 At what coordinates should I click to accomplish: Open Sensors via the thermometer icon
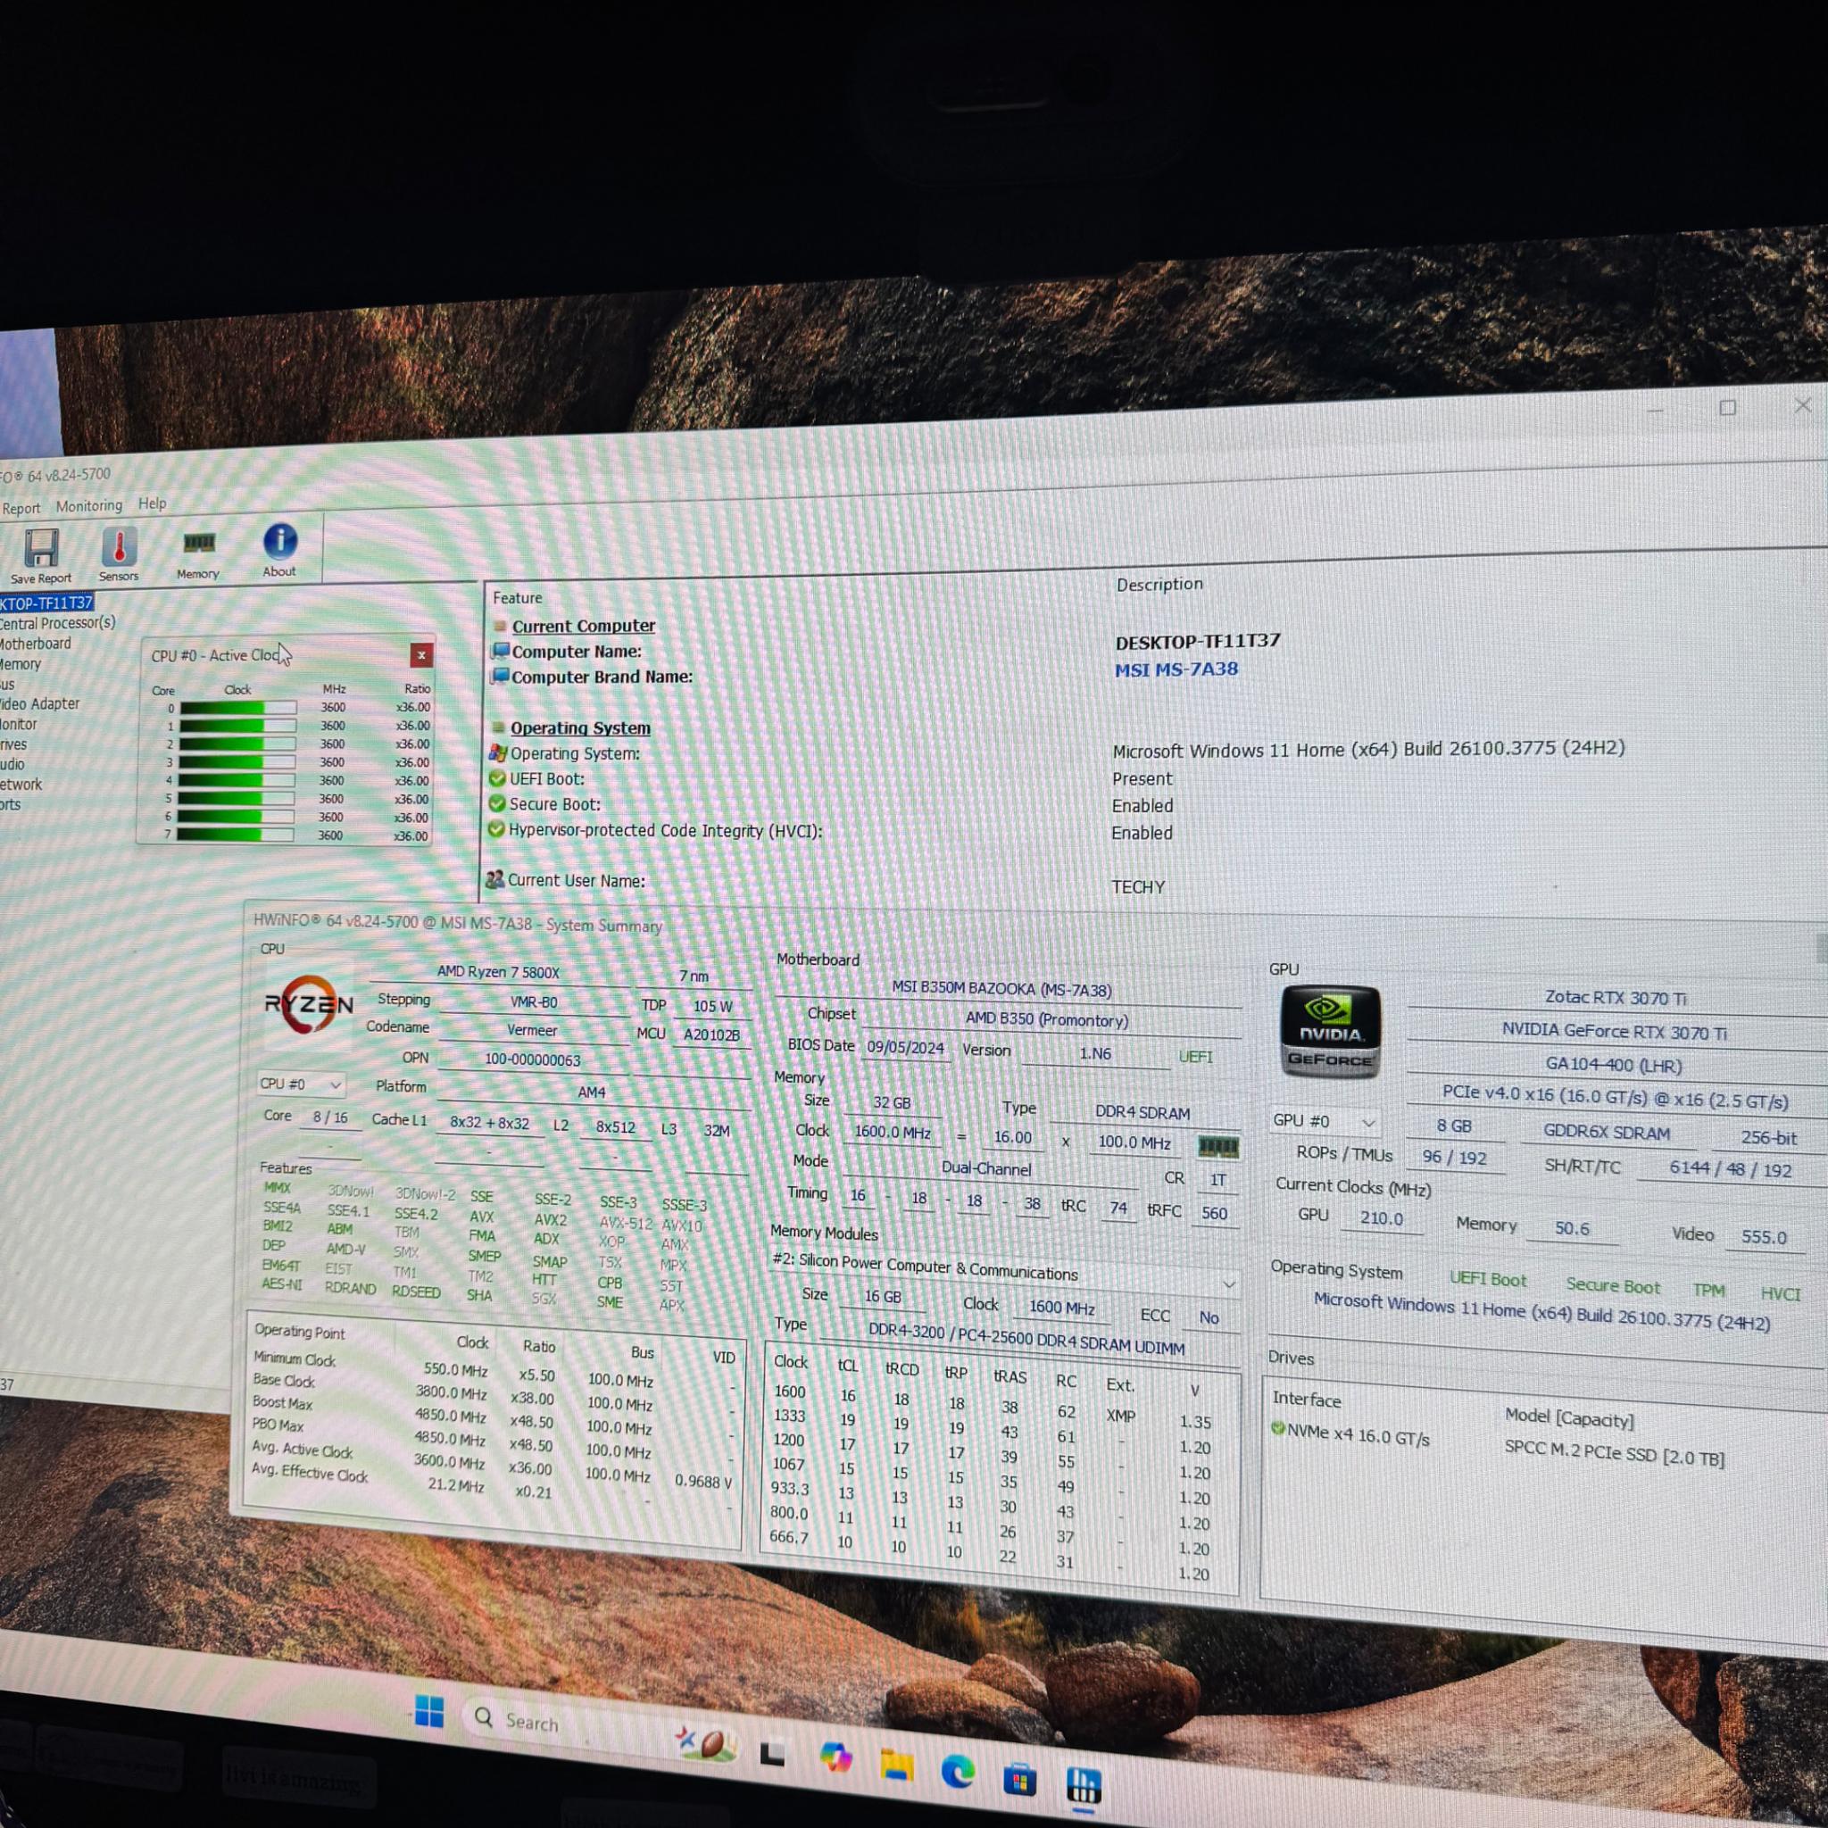point(120,546)
